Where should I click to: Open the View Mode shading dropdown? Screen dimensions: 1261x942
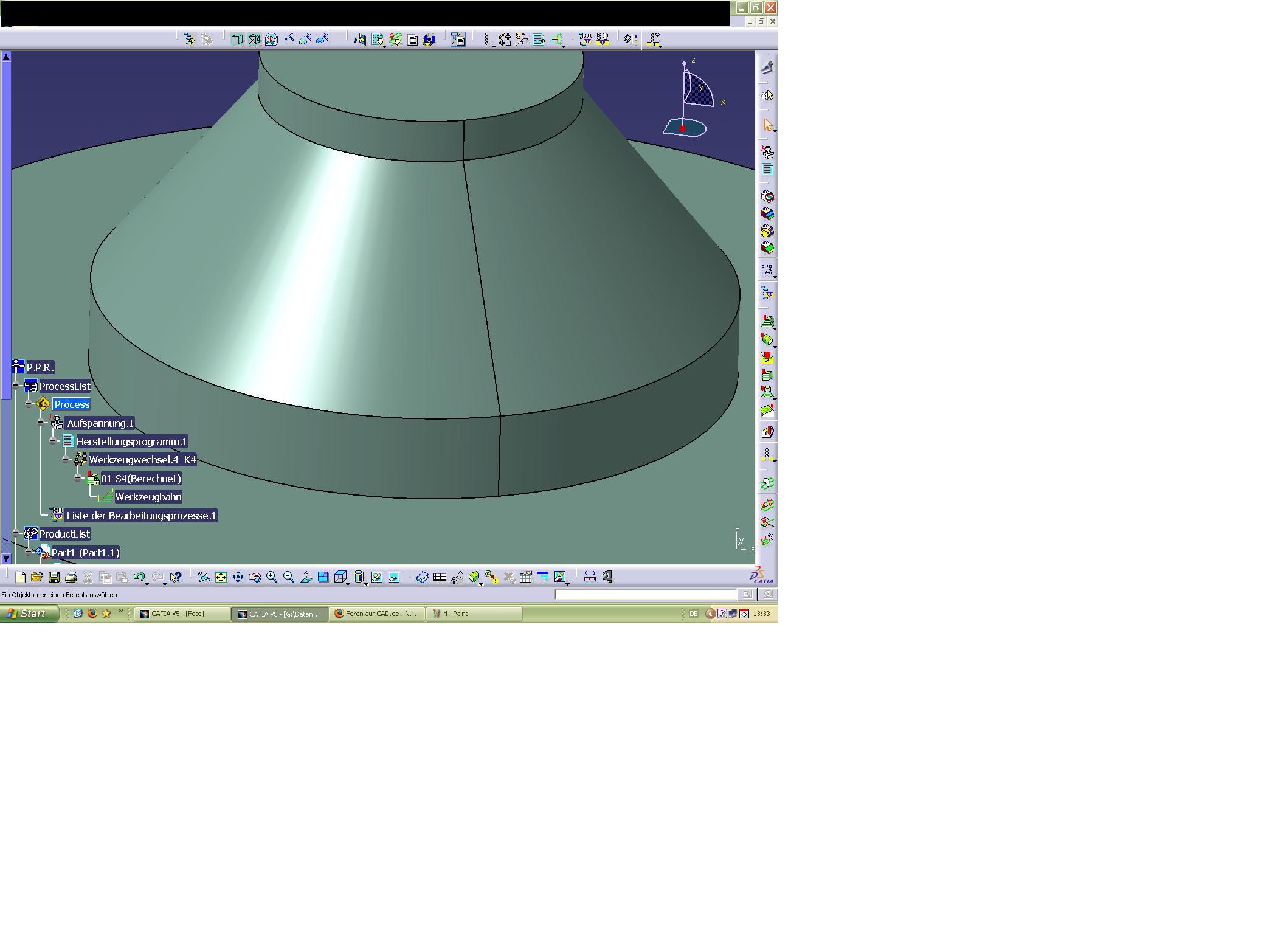coord(366,584)
